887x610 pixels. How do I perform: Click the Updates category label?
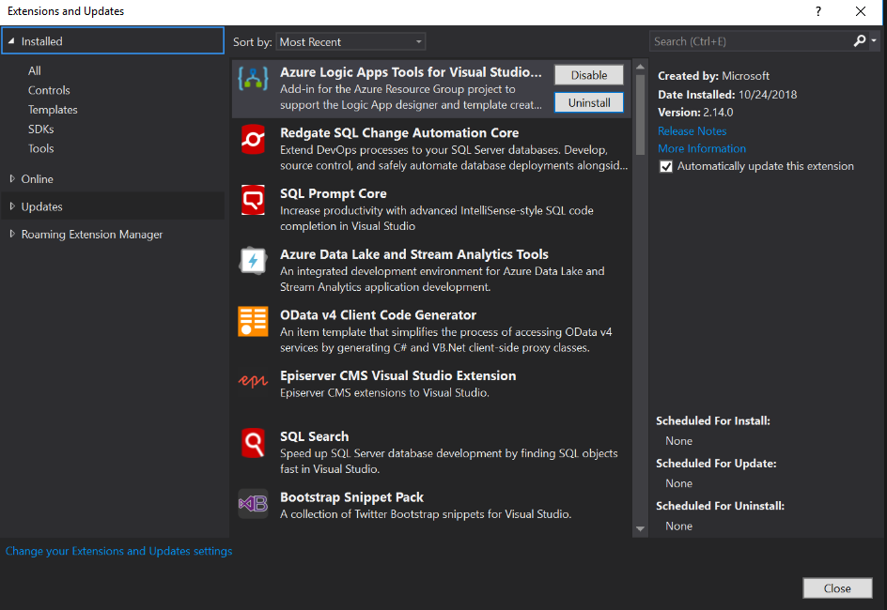[x=42, y=206]
